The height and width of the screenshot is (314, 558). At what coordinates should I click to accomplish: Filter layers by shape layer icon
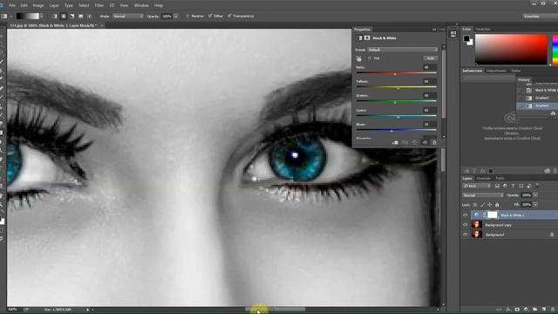coord(521,186)
